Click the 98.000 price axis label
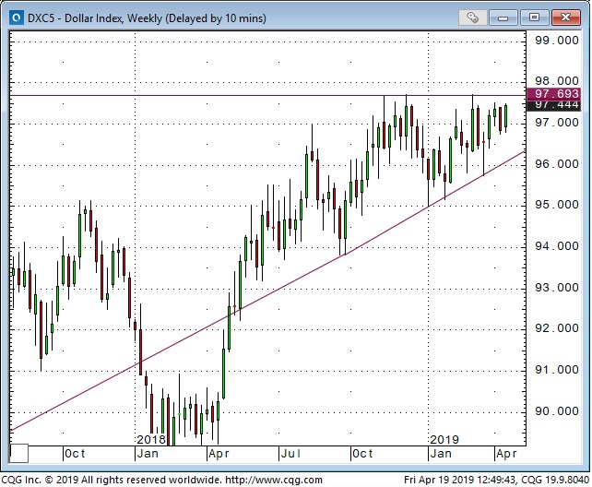592x487 pixels. click(x=557, y=81)
